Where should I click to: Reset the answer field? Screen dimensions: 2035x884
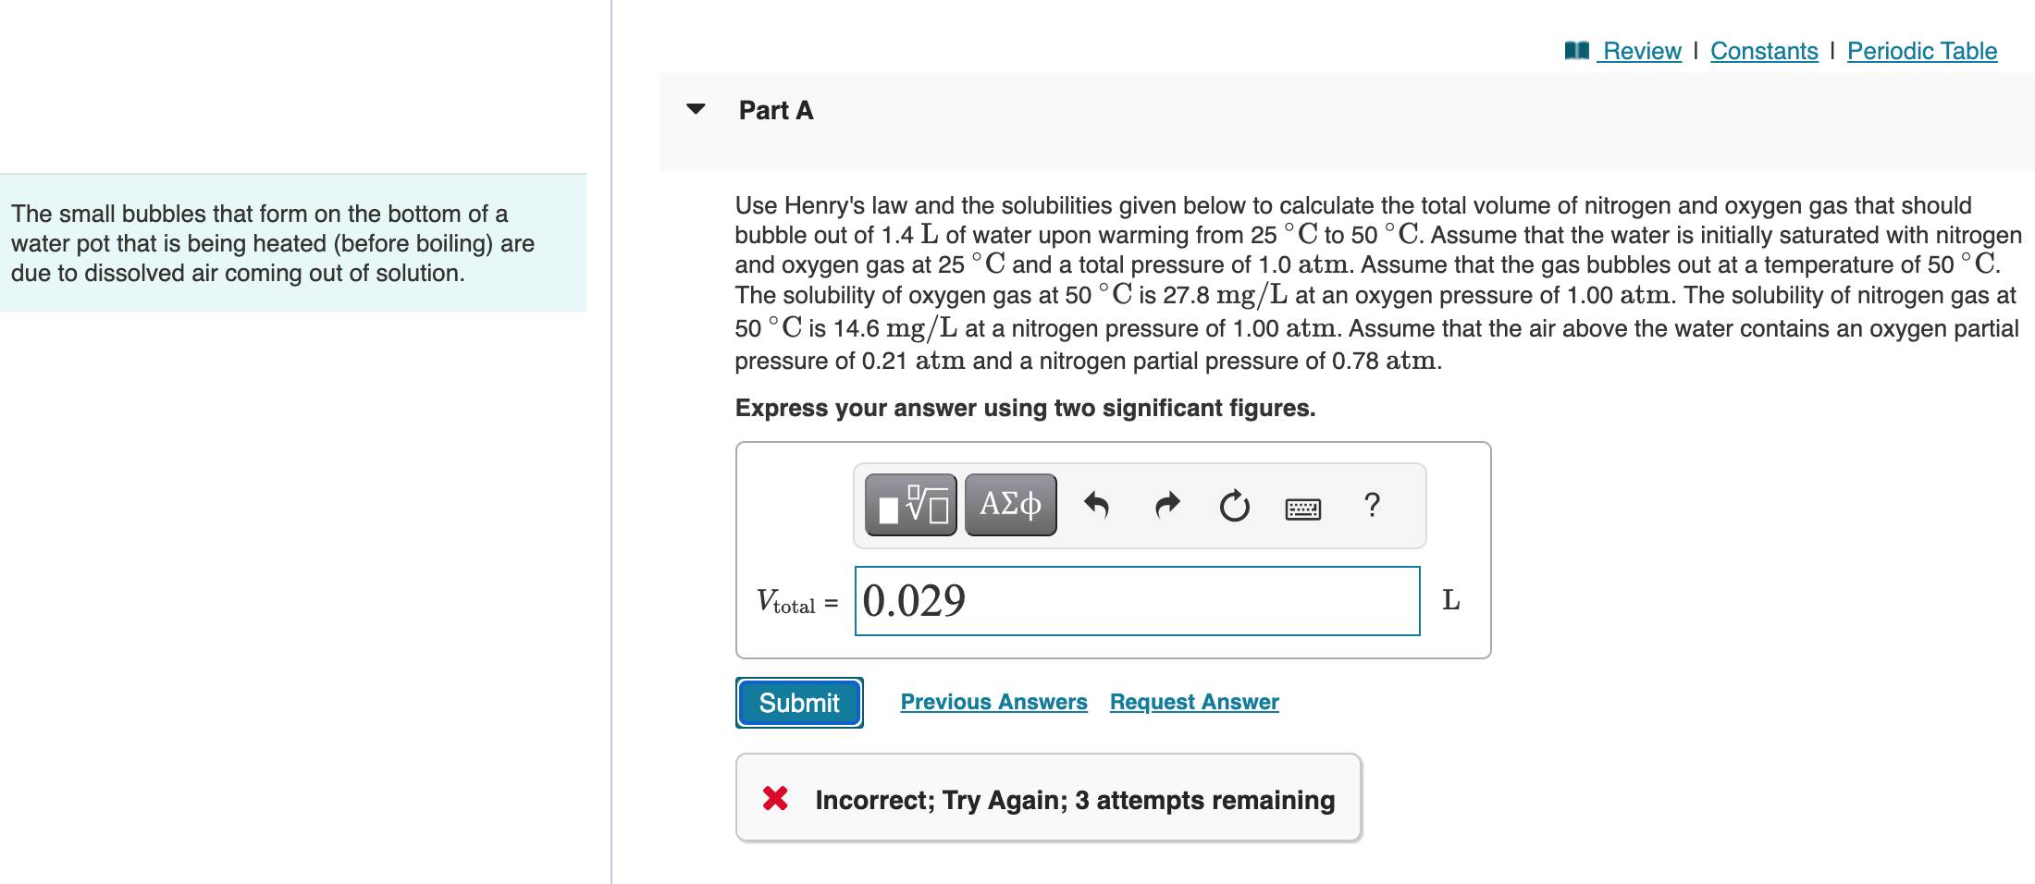(x=1235, y=505)
